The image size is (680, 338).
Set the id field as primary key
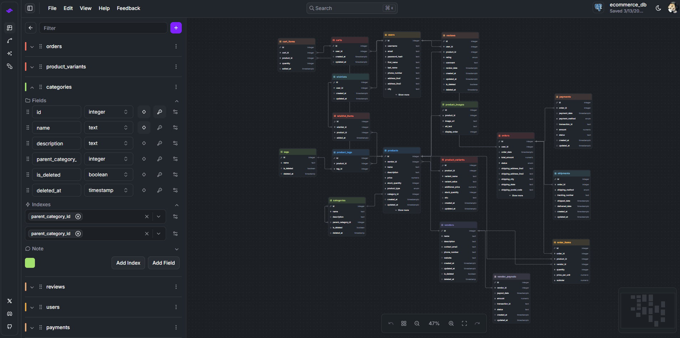(159, 111)
